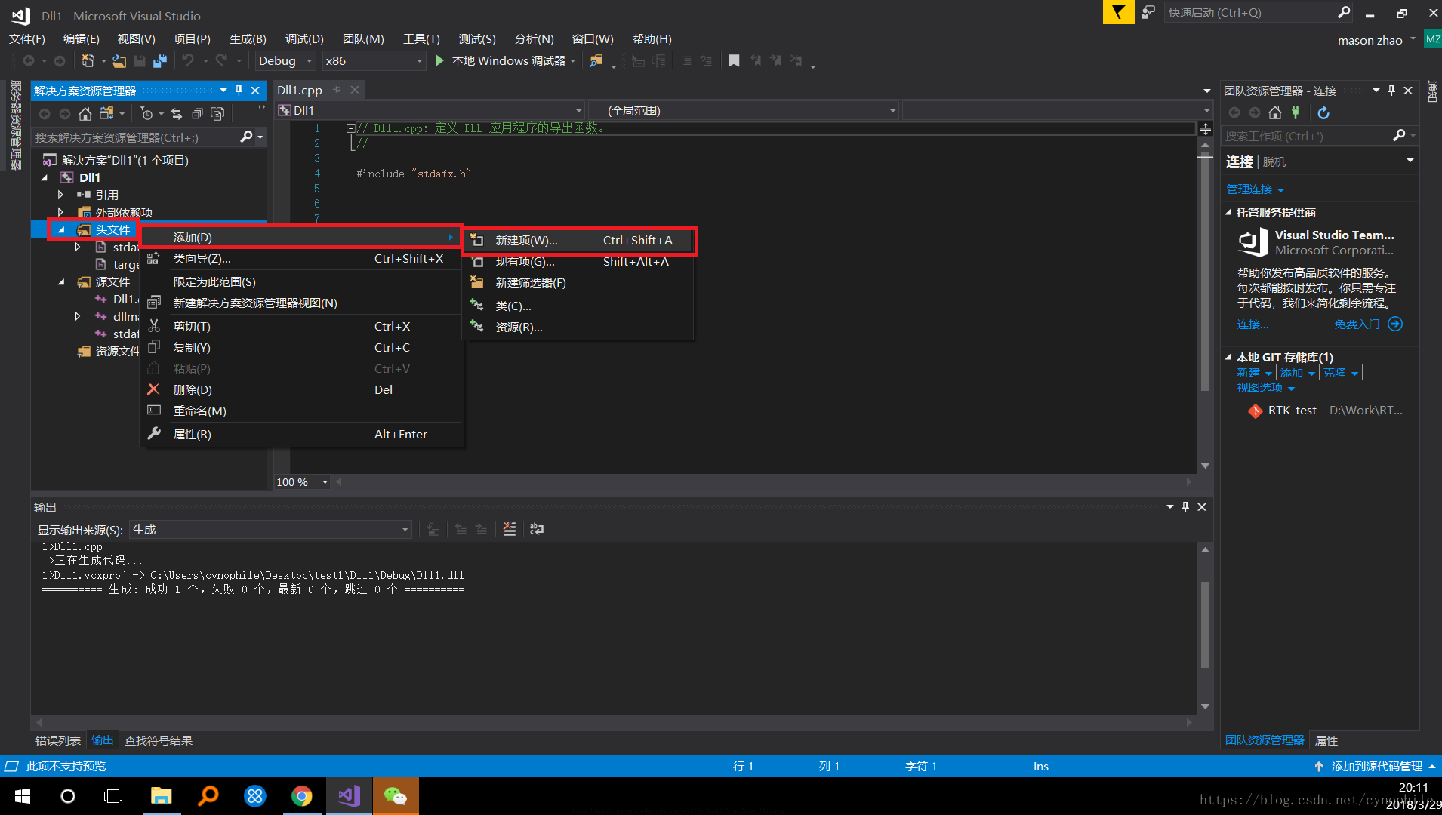The height and width of the screenshot is (815, 1442).
Task: Click the Solution Explorer search box
Action: point(136,137)
